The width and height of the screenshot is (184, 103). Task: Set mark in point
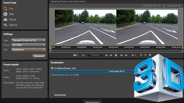(141, 55)
